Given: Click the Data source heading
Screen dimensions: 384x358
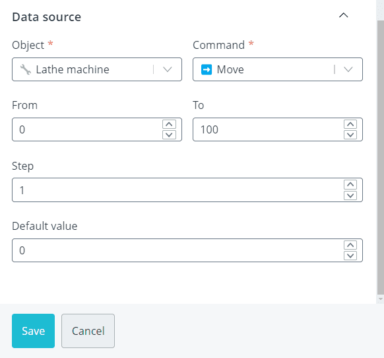Looking at the screenshot, I should 47,17.
